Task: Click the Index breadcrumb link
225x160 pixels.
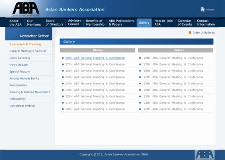Action: pyautogui.click(x=196, y=32)
